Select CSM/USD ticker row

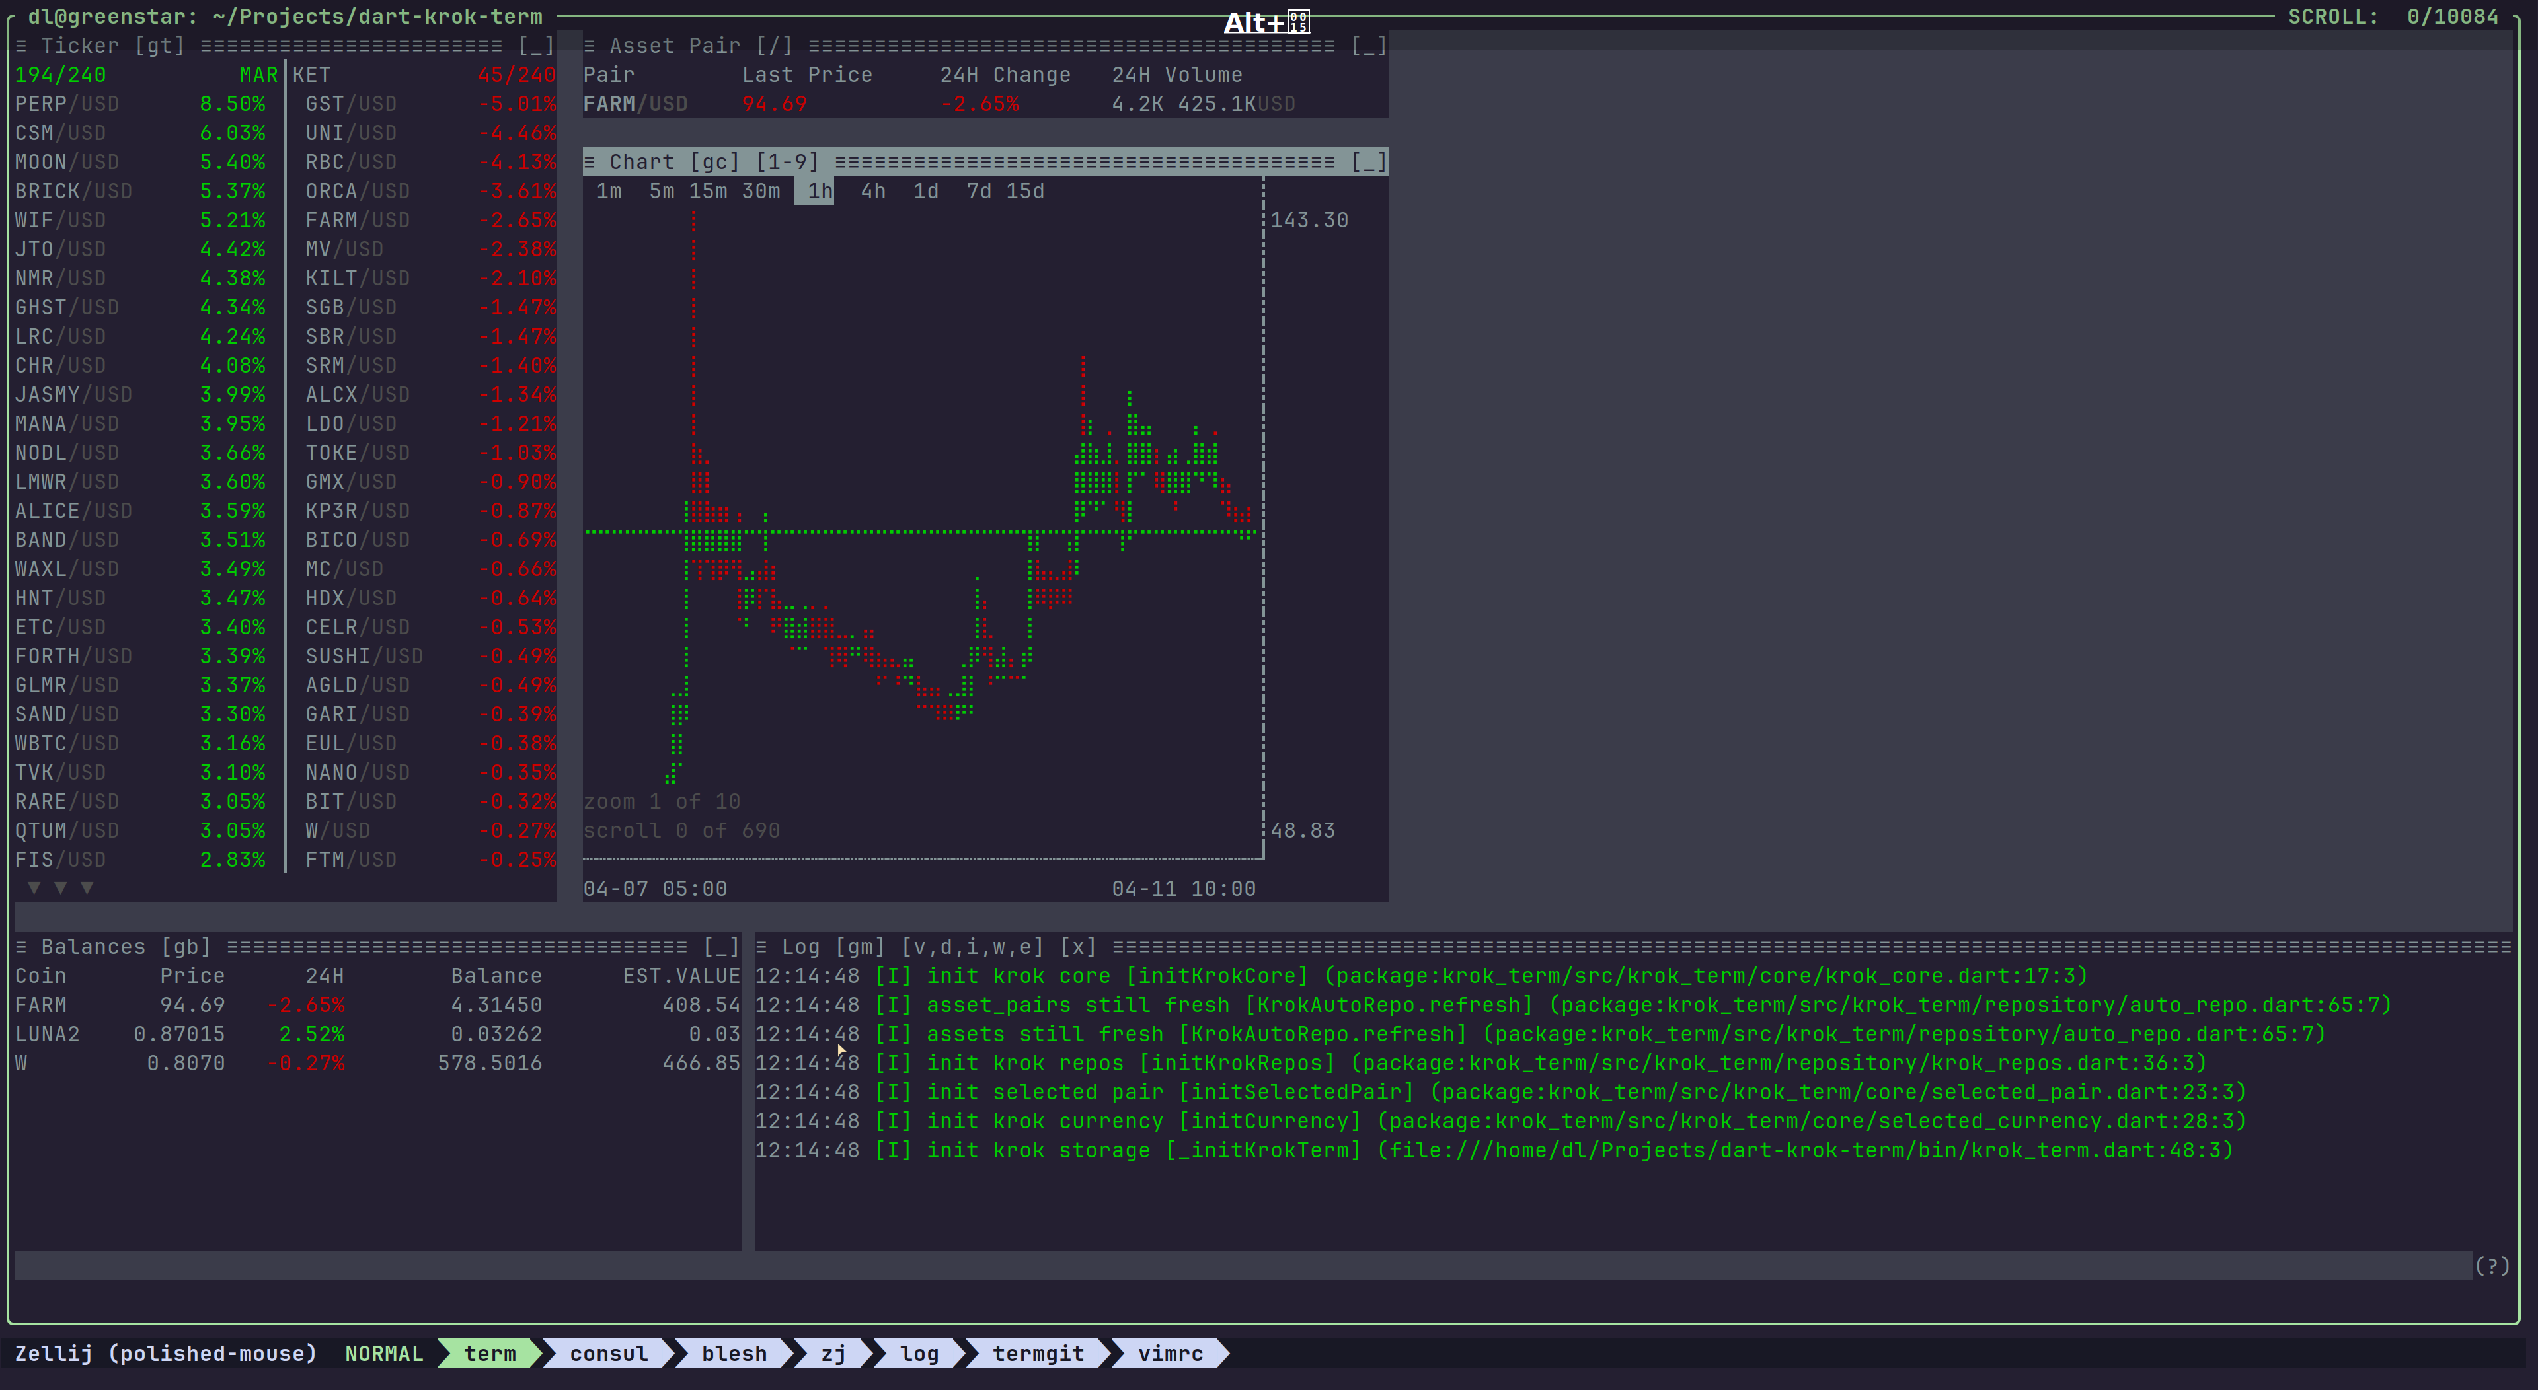[140, 134]
